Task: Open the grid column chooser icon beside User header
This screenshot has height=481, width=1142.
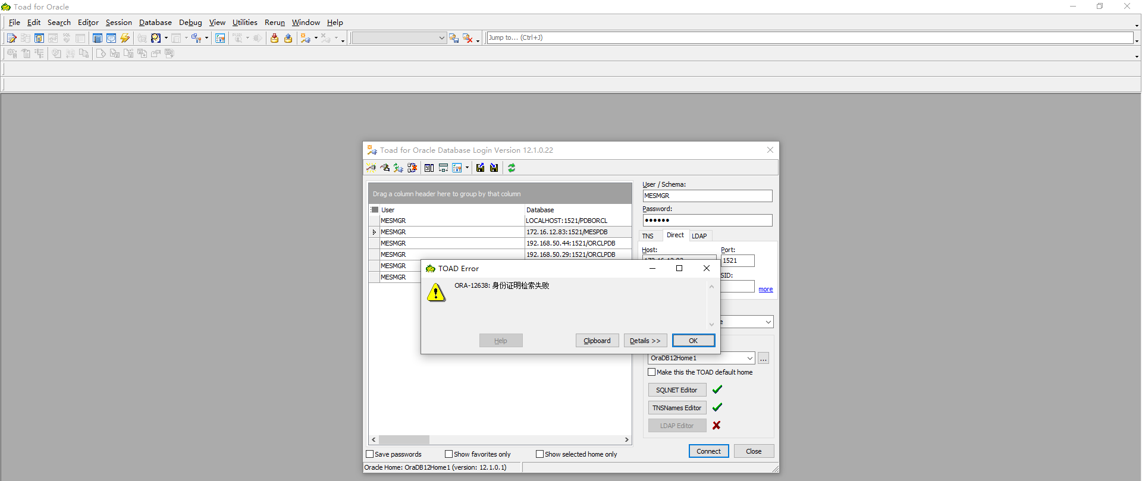Action: pyautogui.click(x=375, y=210)
